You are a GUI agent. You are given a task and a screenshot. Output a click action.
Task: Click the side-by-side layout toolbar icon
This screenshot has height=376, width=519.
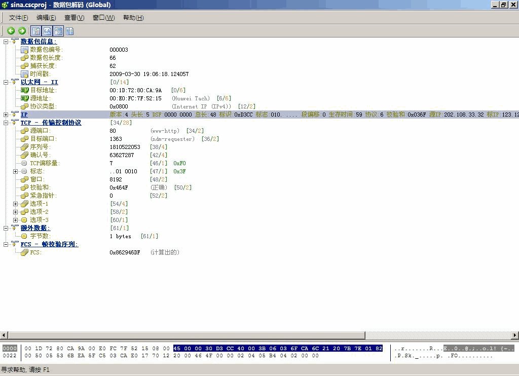(69, 31)
